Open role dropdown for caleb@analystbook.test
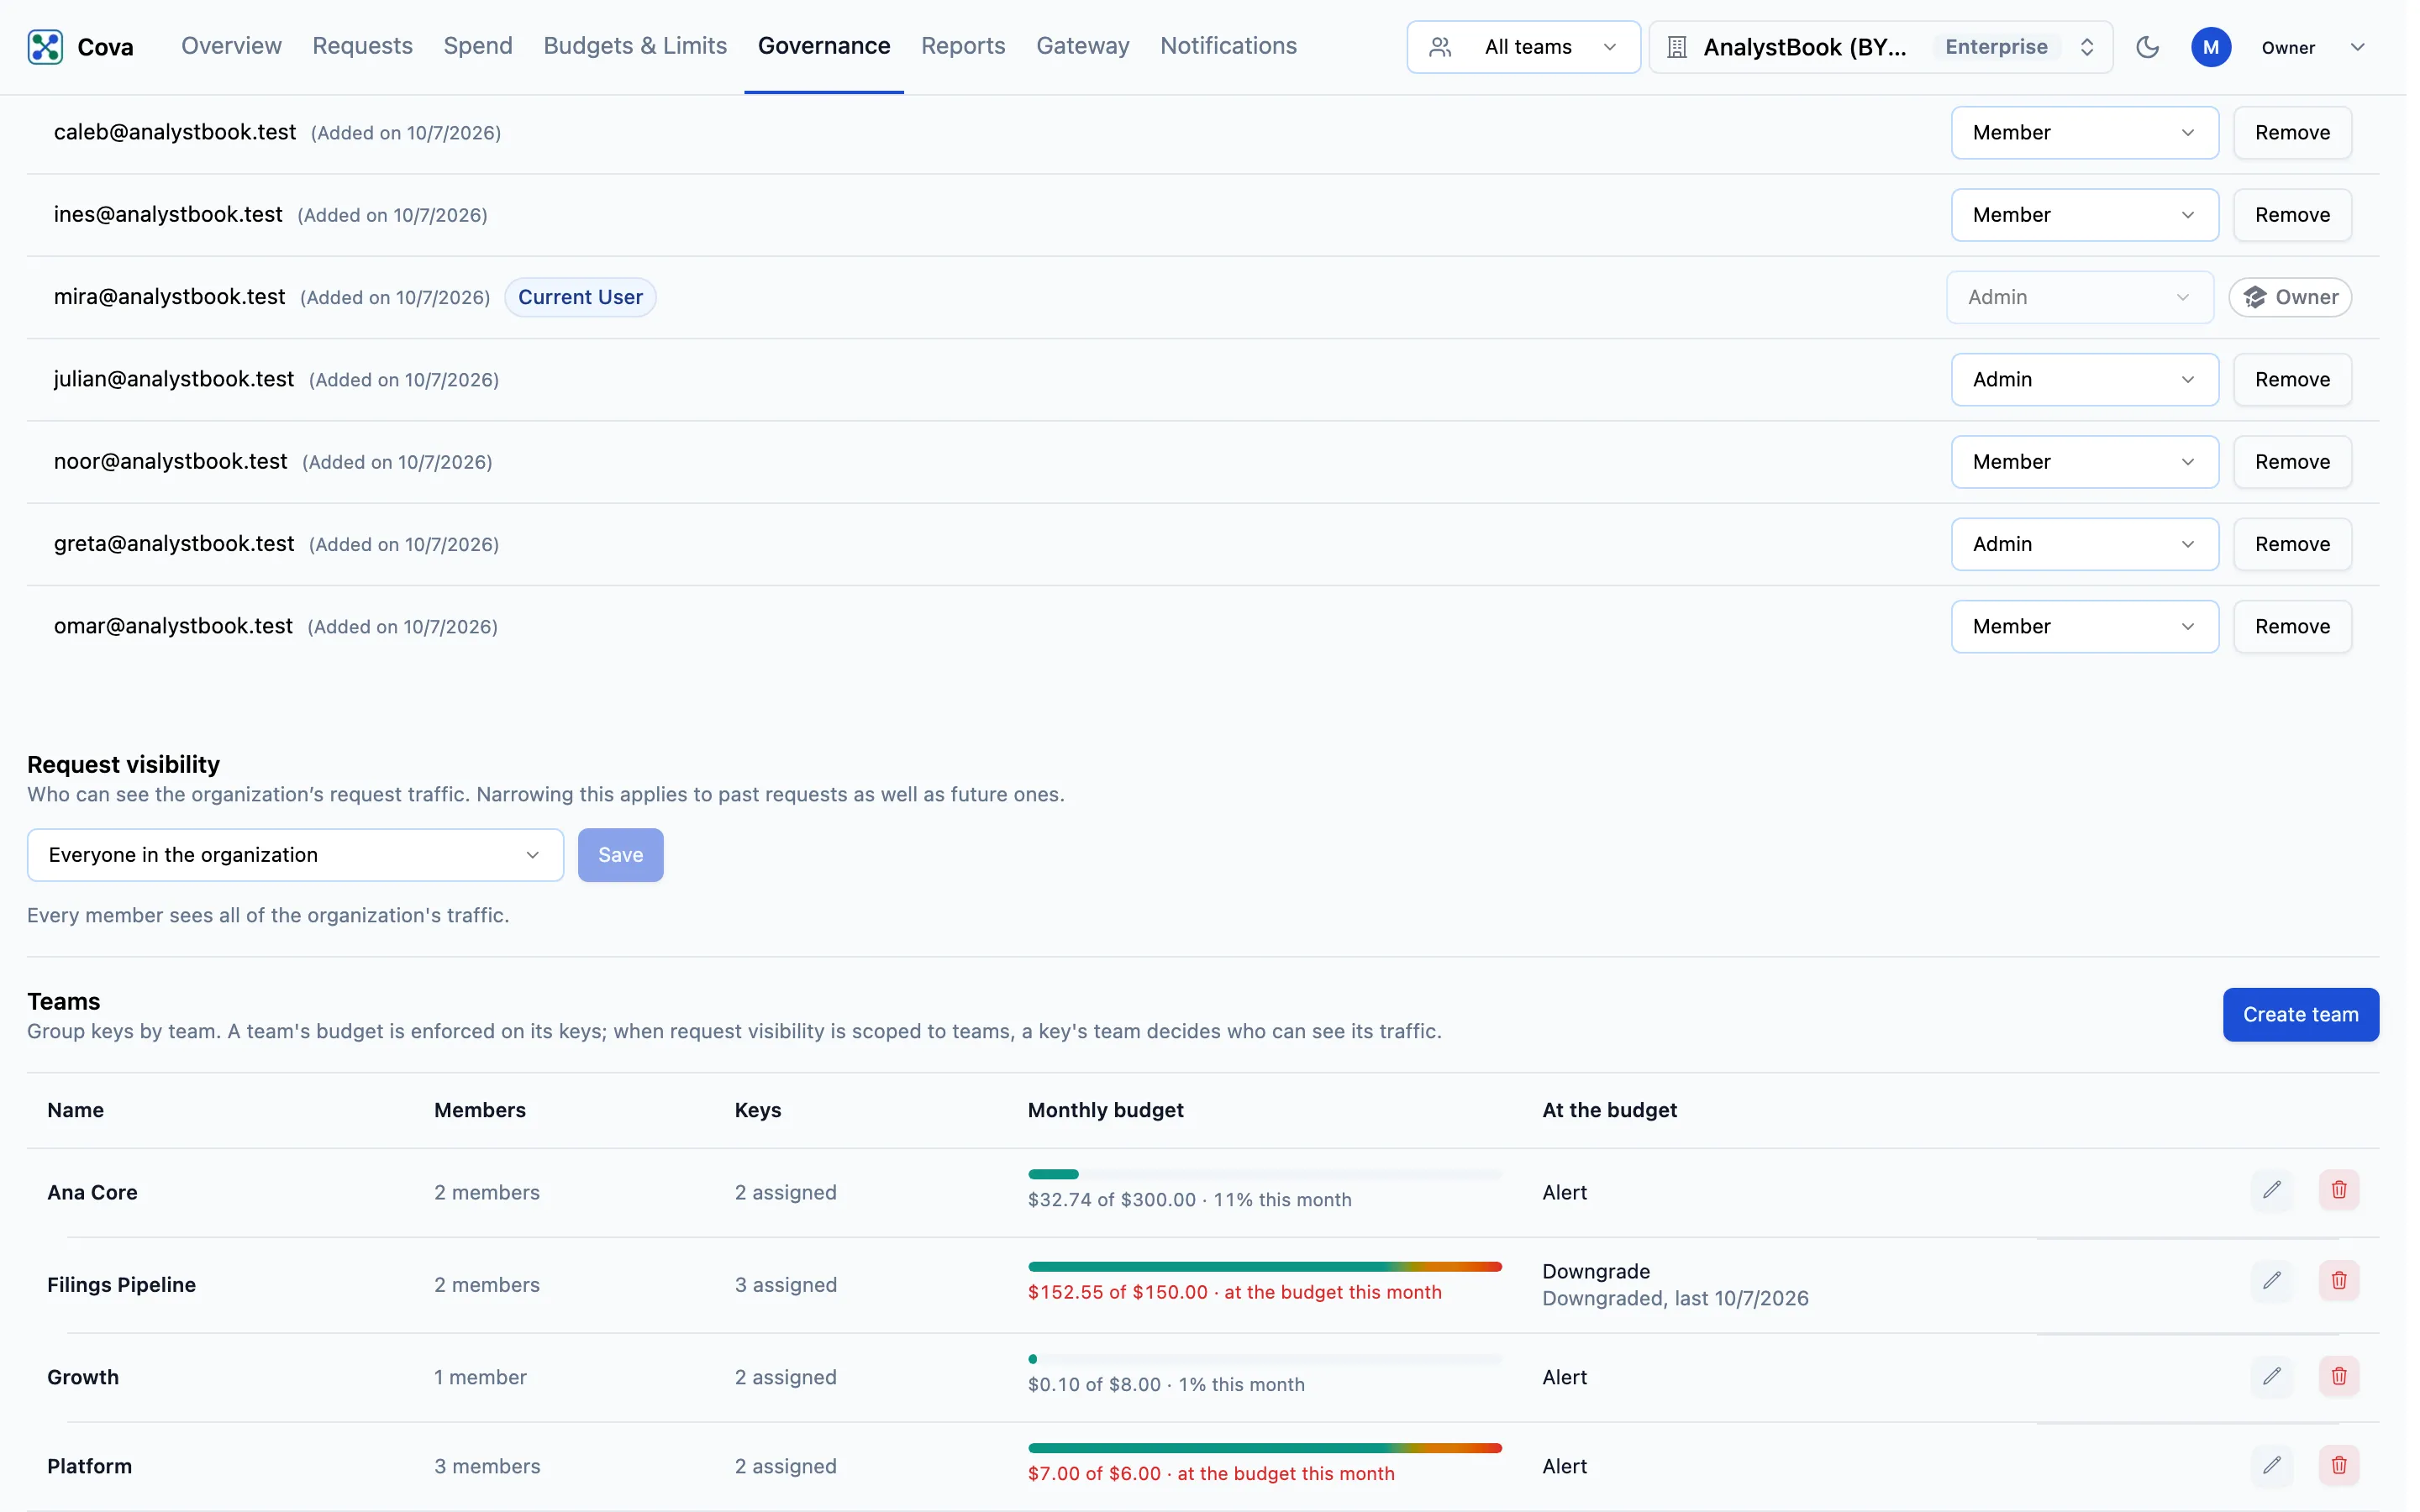 coord(2084,133)
